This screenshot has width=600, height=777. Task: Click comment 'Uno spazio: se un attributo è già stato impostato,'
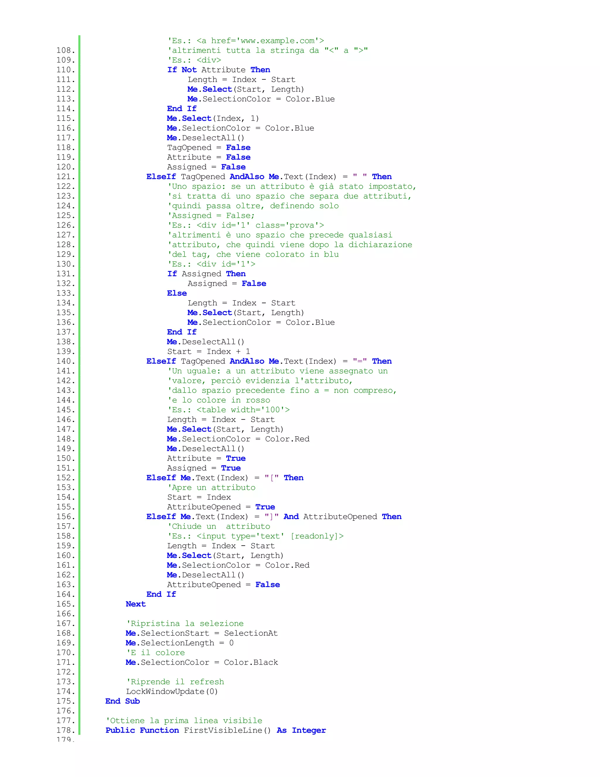tap(292, 186)
